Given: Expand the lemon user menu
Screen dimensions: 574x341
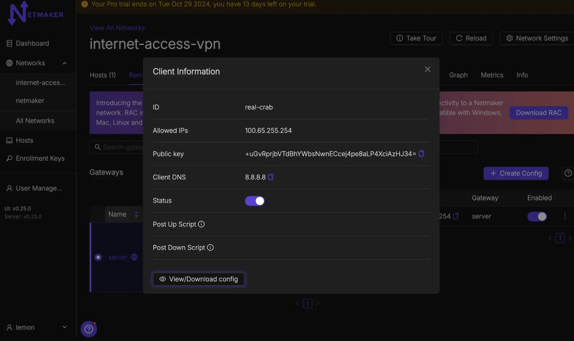Looking at the screenshot, I should coord(64,327).
